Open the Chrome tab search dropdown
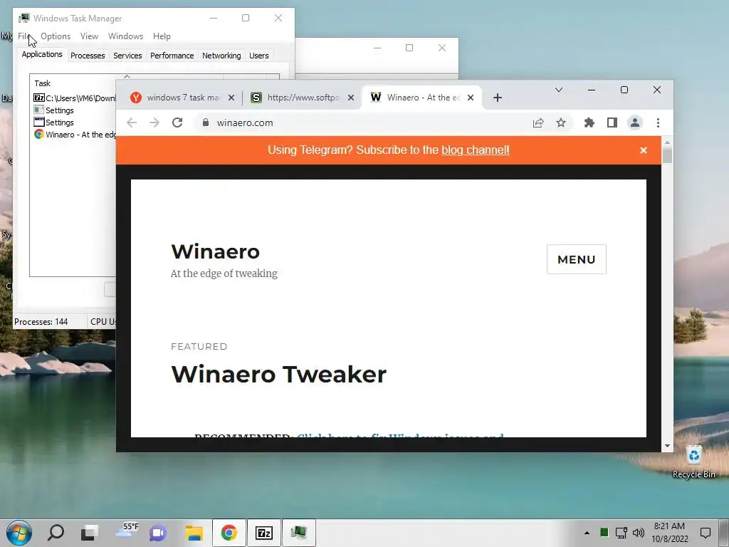Screen dimensions: 729x547 click(559, 90)
